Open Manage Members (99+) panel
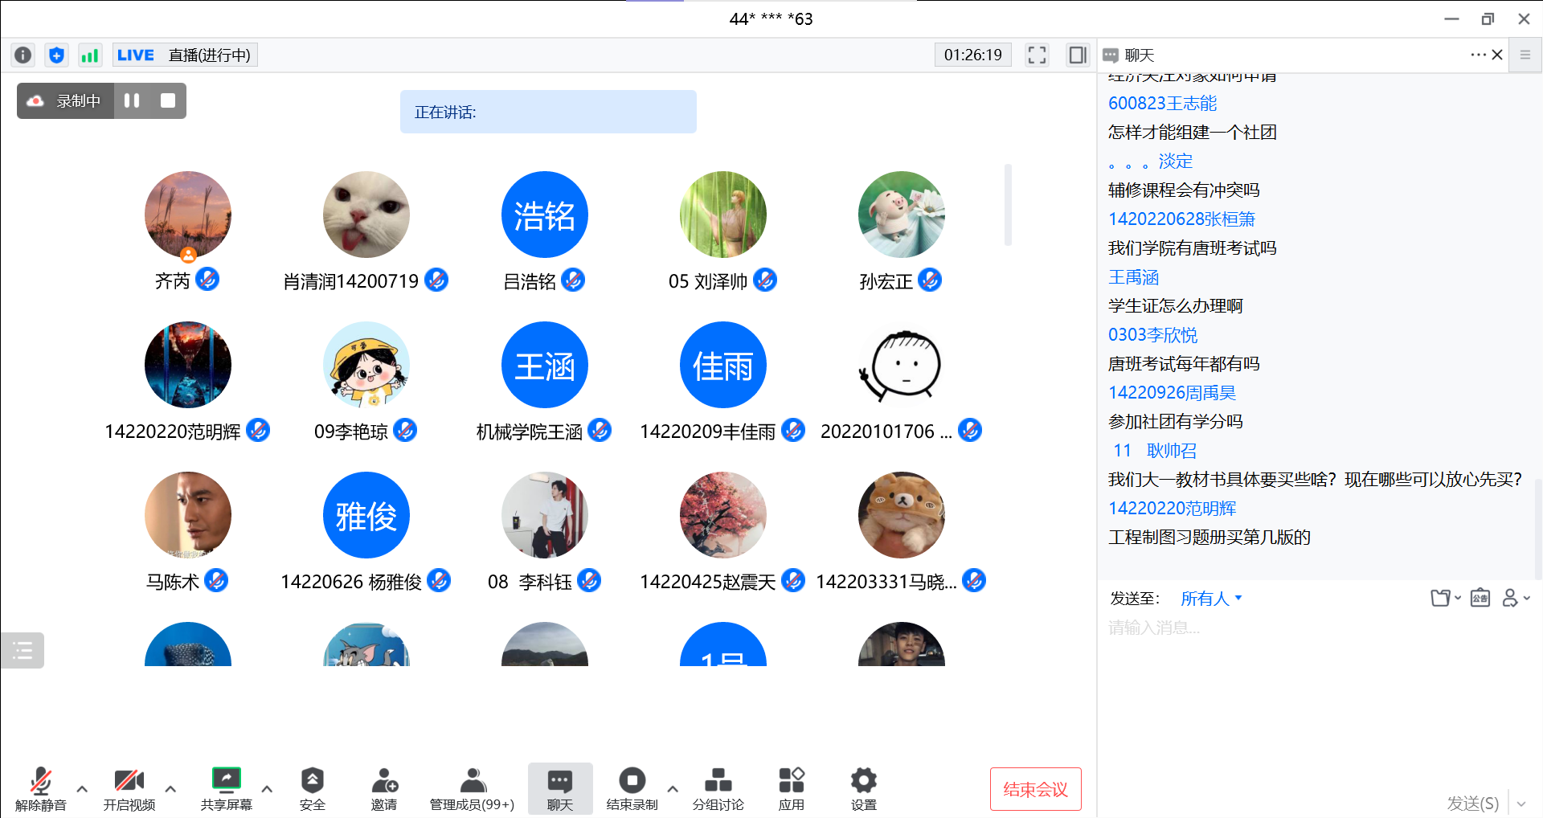This screenshot has width=1543, height=818. pos(472,788)
